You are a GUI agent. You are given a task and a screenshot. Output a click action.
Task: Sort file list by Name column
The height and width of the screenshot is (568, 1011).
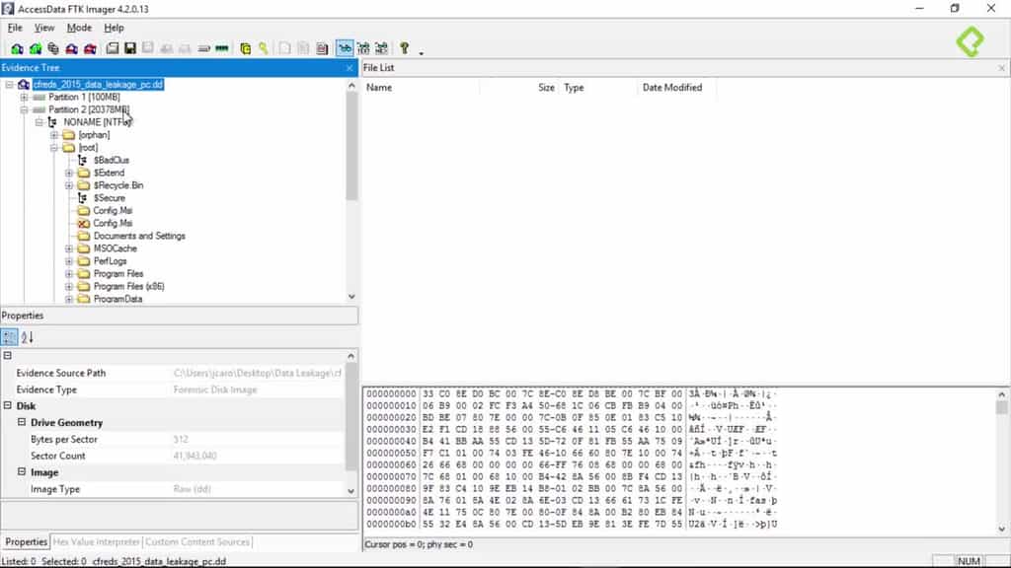(x=421, y=88)
